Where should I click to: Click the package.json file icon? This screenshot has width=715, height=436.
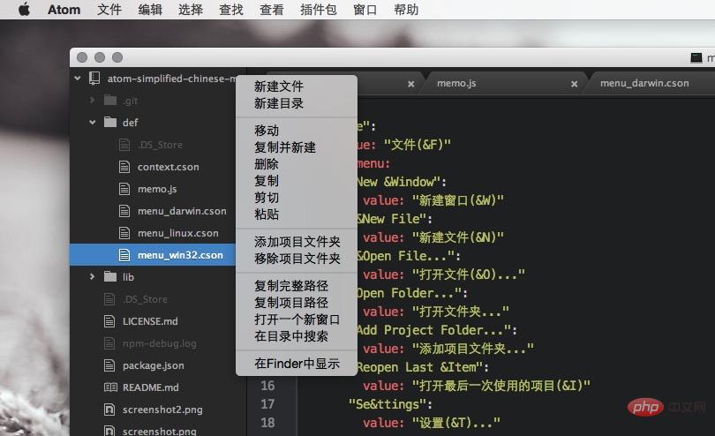coord(109,365)
